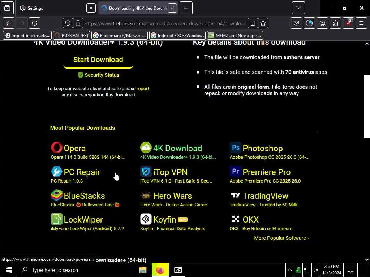Show hidden system tray icons chevron
The image size is (370, 277).
point(289,270)
